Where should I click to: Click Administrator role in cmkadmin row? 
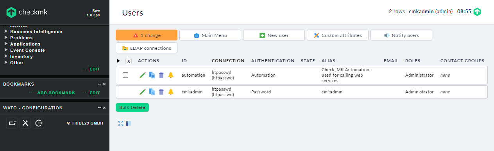point(419,92)
